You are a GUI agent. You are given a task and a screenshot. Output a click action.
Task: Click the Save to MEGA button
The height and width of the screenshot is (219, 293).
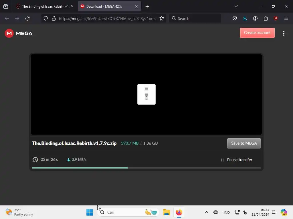[244, 143]
